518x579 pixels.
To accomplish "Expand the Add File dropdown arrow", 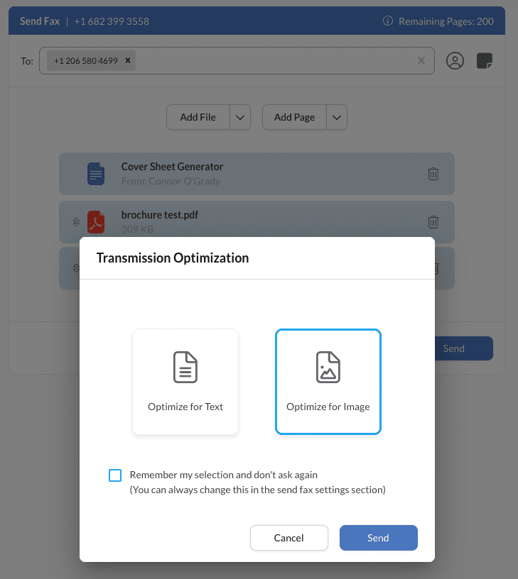I will (x=239, y=116).
